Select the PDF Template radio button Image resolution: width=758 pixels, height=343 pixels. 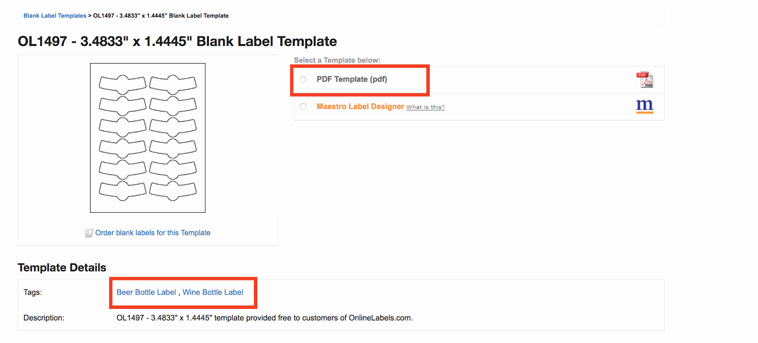point(303,80)
